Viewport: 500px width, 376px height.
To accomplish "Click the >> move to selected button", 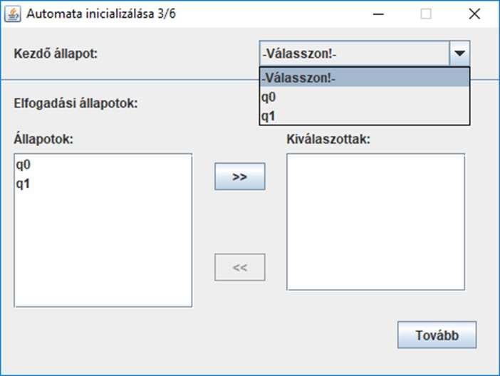I will [240, 177].
